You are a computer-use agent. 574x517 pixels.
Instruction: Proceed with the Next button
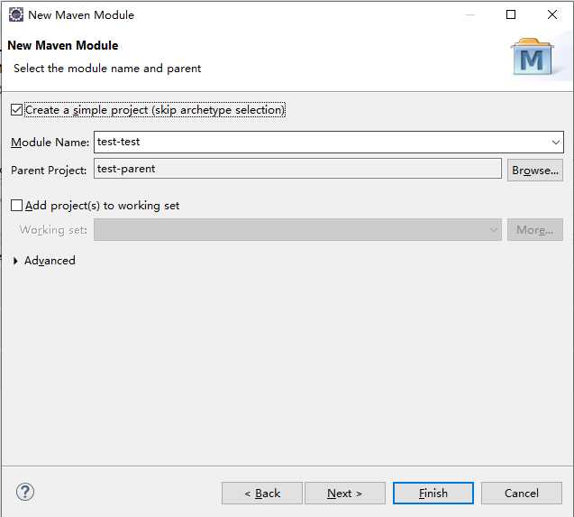pos(345,494)
